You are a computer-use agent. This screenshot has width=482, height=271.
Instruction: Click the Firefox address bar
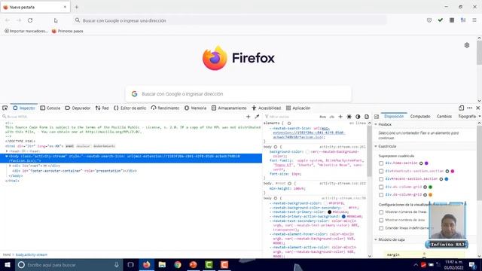tap(230, 20)
